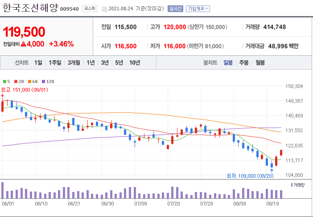The width and height of the screenshot is (313, 217).
Task: Select the 1주일 line chart tab
Action: (x=55, y=63)
